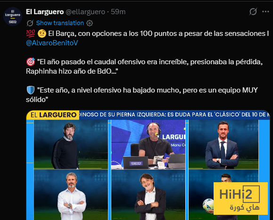Click the news ticker headline in the image
This screenshot has width=273, height=220.
tap(174, 115)
